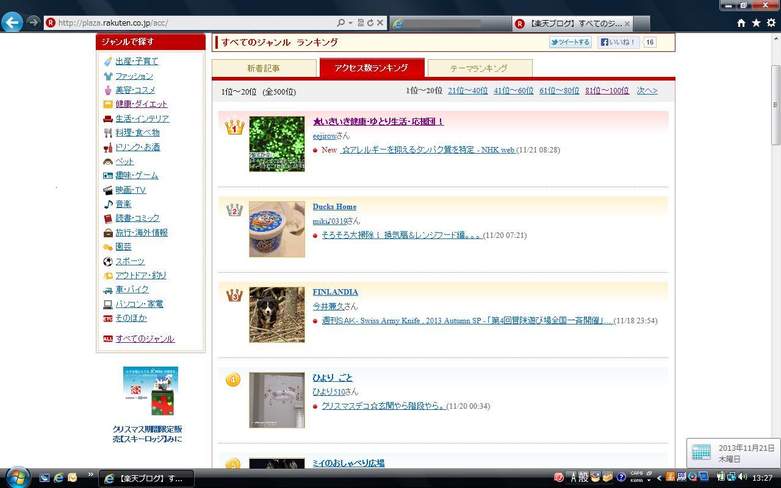The height and width of the screenshot is (488, 781).
Task: Open the browser Tools gear icon
Action: tap(771, 23)
